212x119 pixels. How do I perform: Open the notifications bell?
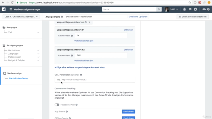[x=185, y=9]
